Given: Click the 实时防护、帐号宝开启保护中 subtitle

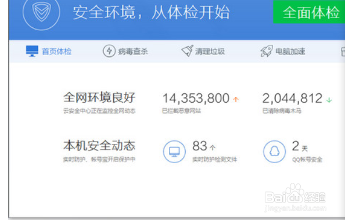Looking at the screenshot, I should pyautogui.click(x=99, y=159).
